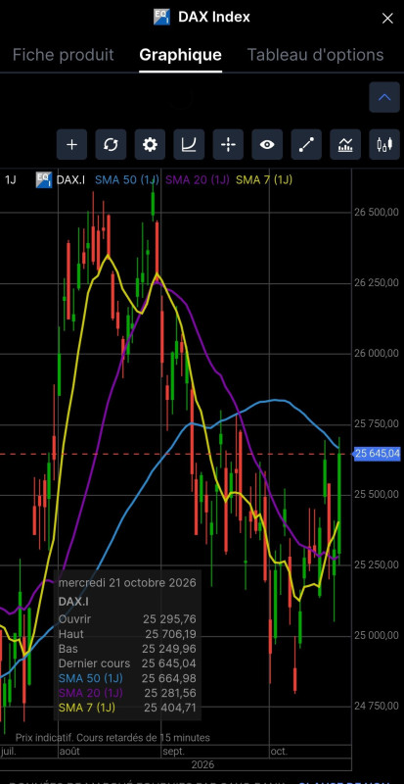Open chart settings gear icon
The width and height of the screenshot is (404, 784).
150,144
